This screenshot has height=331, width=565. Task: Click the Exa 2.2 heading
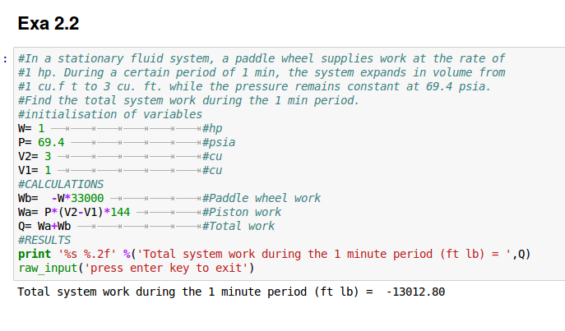point(48,24)
